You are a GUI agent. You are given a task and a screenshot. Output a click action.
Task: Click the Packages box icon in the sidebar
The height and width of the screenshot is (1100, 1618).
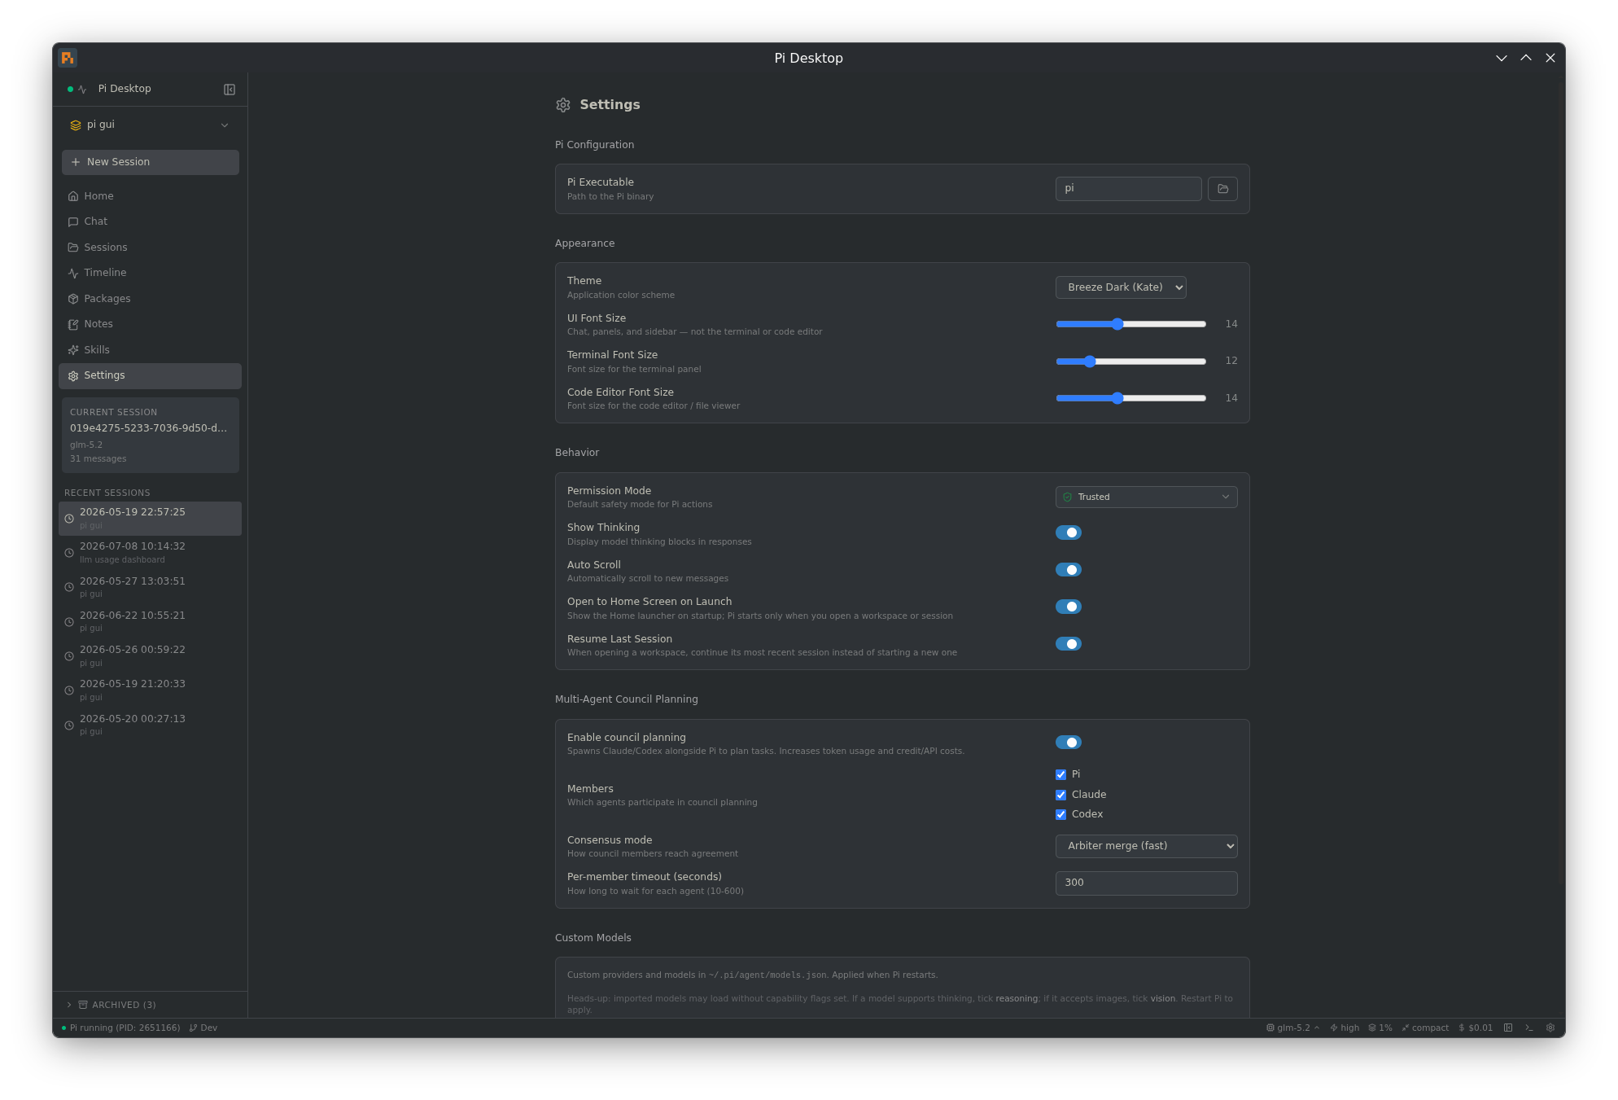[x=73, y=299]
